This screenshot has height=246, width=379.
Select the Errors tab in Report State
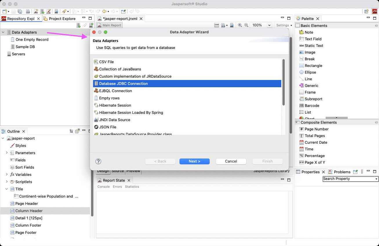117,187
